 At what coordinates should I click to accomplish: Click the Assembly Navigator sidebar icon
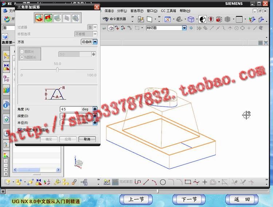(x=6, y=56)
